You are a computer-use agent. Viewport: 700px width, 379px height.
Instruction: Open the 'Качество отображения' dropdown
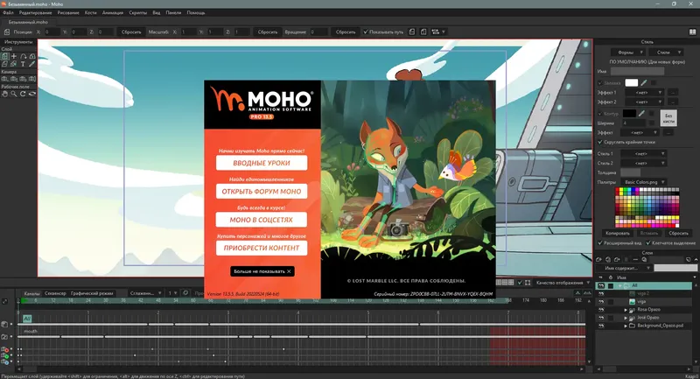tap(563, 283)
